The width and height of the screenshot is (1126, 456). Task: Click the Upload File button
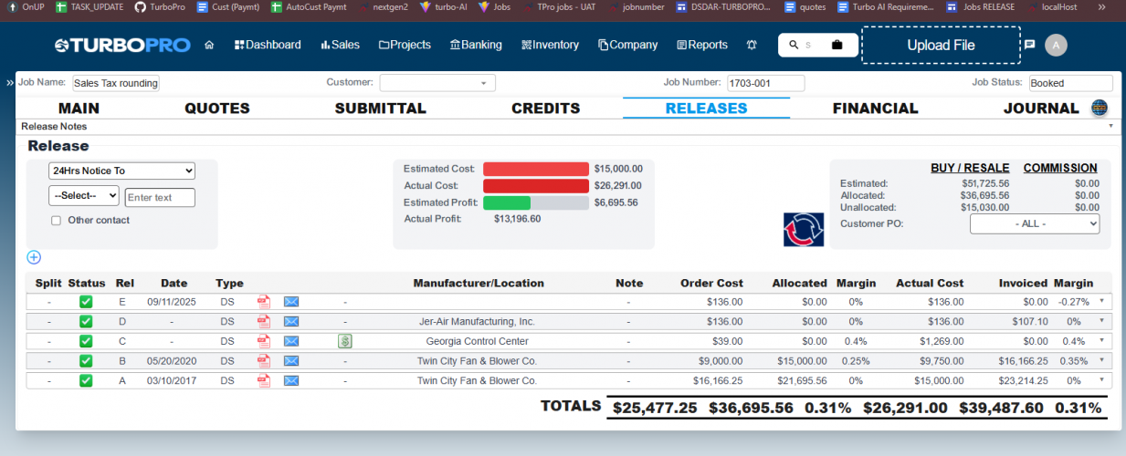tap(941, 45)
